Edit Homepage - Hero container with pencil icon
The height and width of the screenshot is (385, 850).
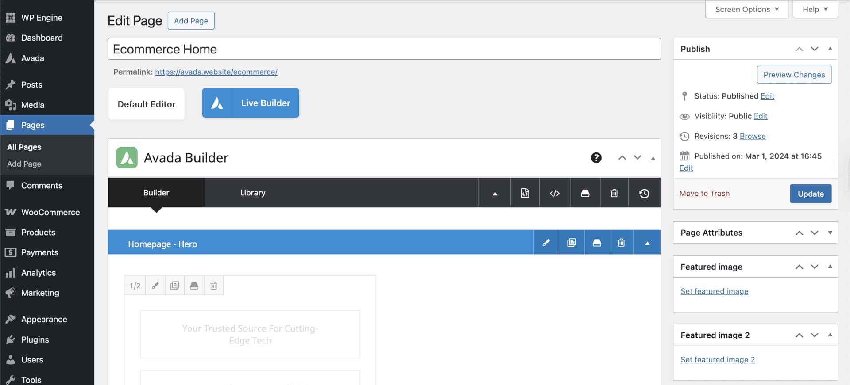point(546,243)
